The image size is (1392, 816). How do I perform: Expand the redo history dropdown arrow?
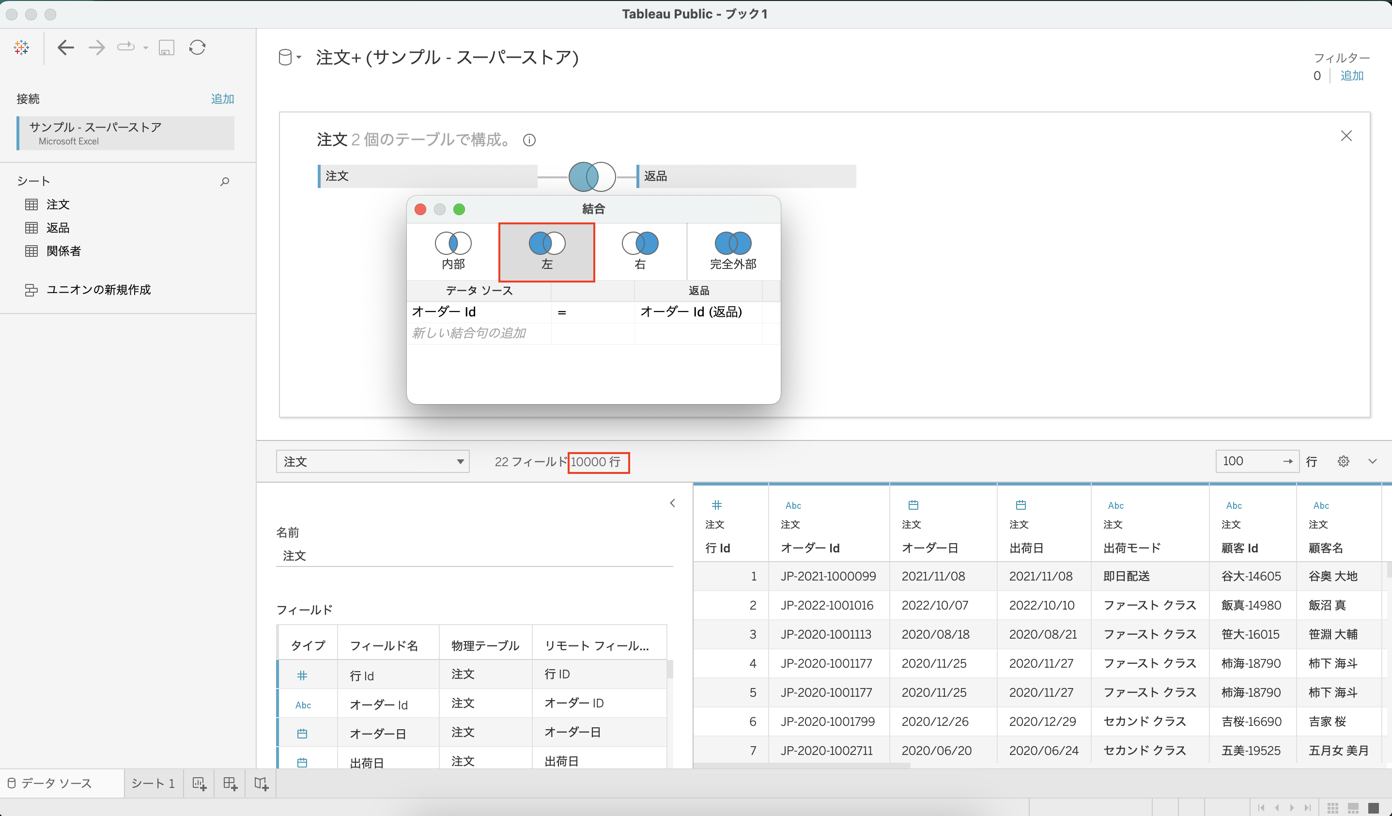145,47
